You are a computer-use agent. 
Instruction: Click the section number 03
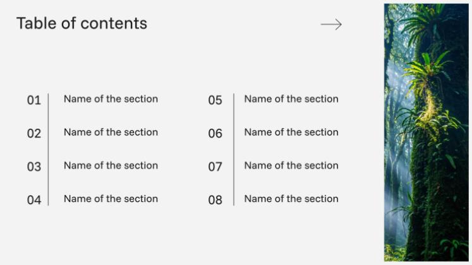pos(33,167)
